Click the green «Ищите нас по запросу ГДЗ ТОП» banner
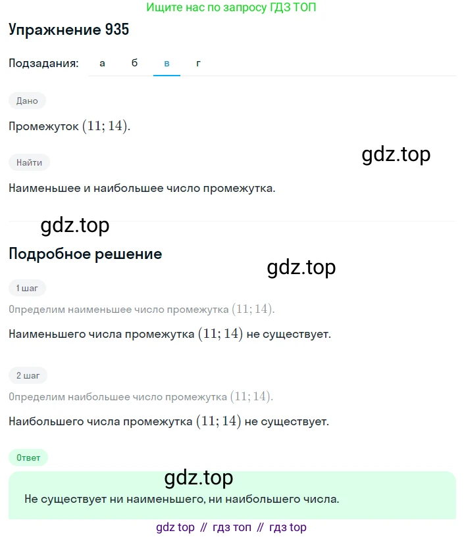Screen dimensions: 464x537 coord(231,7)
